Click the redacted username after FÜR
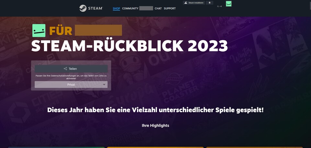Viewport: 311px width, 148px height. pos(98,30)
